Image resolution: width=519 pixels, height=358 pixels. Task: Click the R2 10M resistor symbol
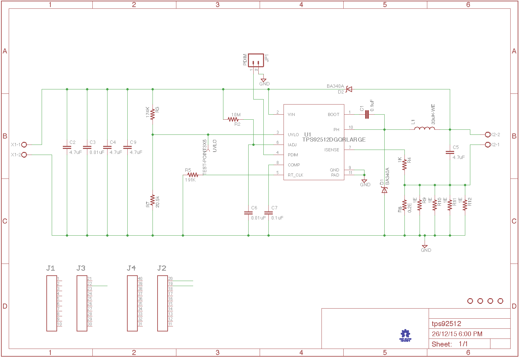pos(233,119)
